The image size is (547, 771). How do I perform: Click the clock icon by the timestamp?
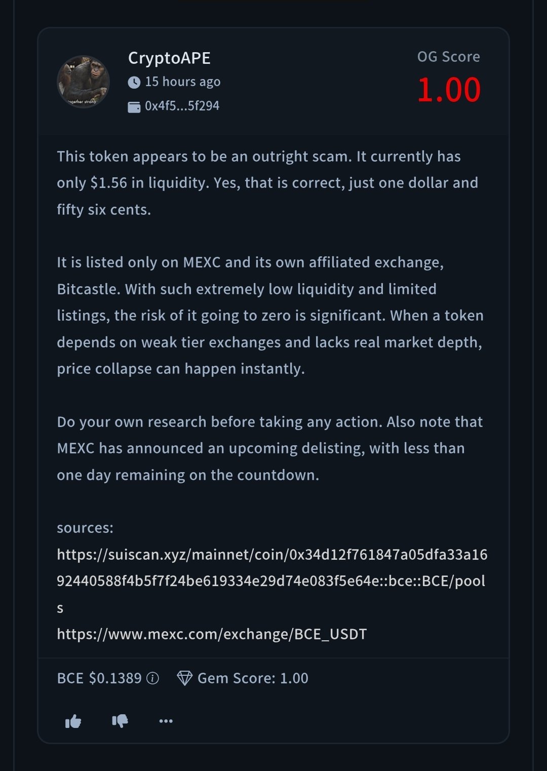[x=134, y=82]
